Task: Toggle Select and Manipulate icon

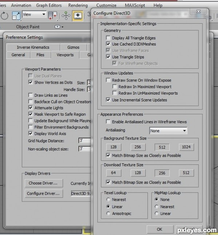Action: click(x=66, y=15)
